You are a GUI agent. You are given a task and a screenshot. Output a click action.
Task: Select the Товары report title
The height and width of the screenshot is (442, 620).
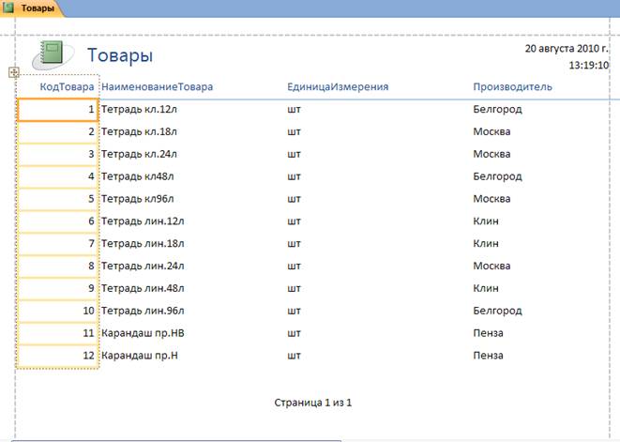click(120, 54)
